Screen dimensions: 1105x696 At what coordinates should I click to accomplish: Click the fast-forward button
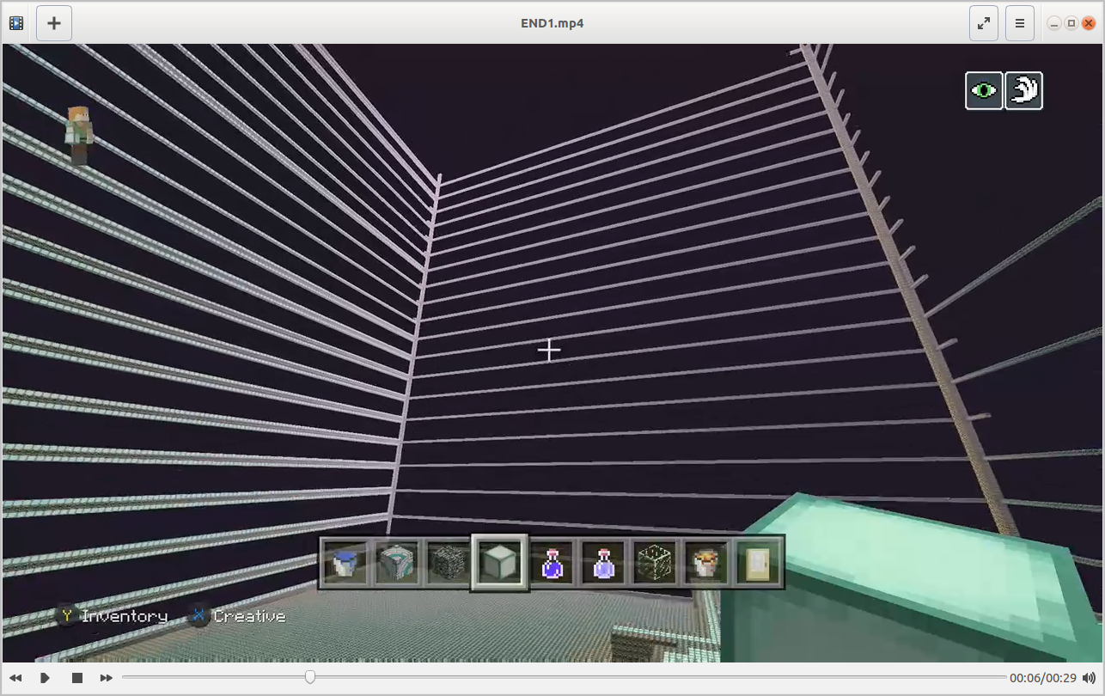pyautogui.click(x=107, y=678)
